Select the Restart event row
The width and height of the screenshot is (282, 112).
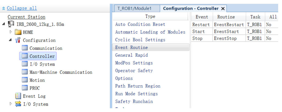pos(201,25)
